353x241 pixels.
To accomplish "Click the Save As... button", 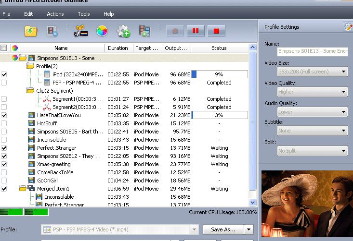I will coord(223,229).
